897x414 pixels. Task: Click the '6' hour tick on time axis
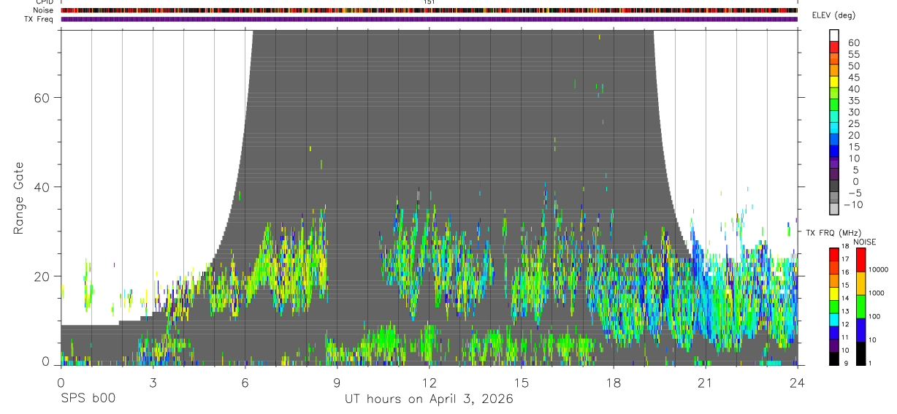(x=245, y=382)
